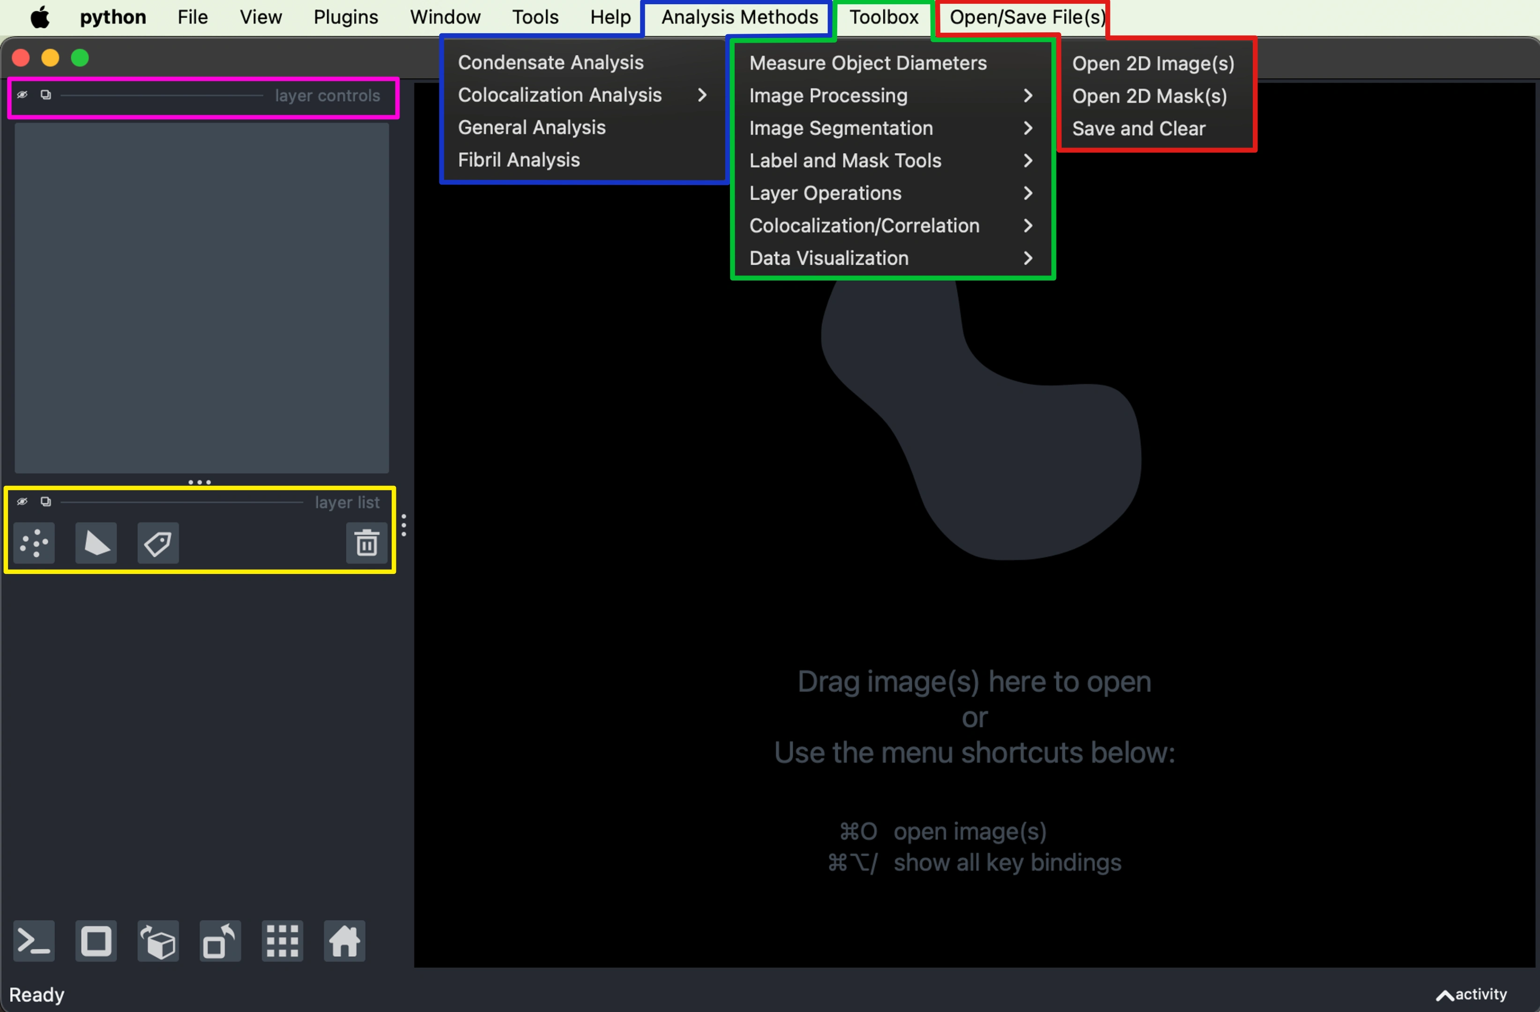Open the napari console button
The height and width of the screenshot is (1012, 1540).
(x=34, y=941)
